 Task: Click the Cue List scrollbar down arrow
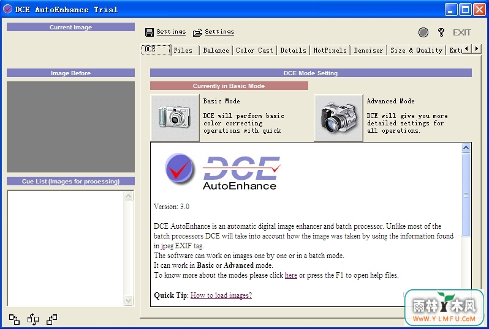(129, 300)
